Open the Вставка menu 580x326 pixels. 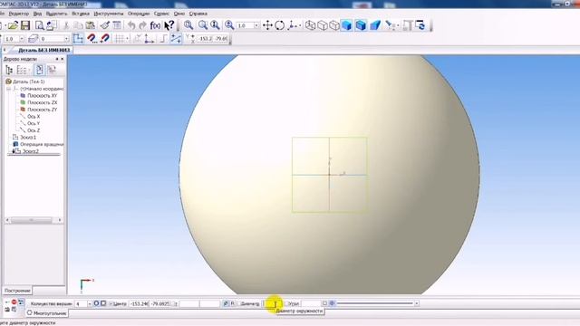(81, 14)
